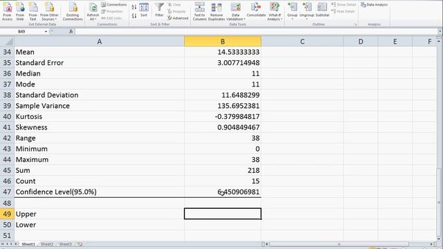443x249 pixels.
Task: Open connection Properties
Action: coord(112,11)
